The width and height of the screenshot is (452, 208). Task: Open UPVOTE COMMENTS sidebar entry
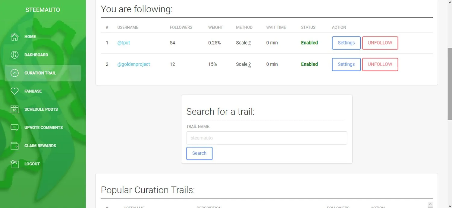pos(44,127)
